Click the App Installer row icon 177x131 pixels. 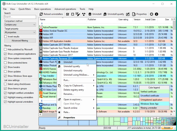point(41,76)
